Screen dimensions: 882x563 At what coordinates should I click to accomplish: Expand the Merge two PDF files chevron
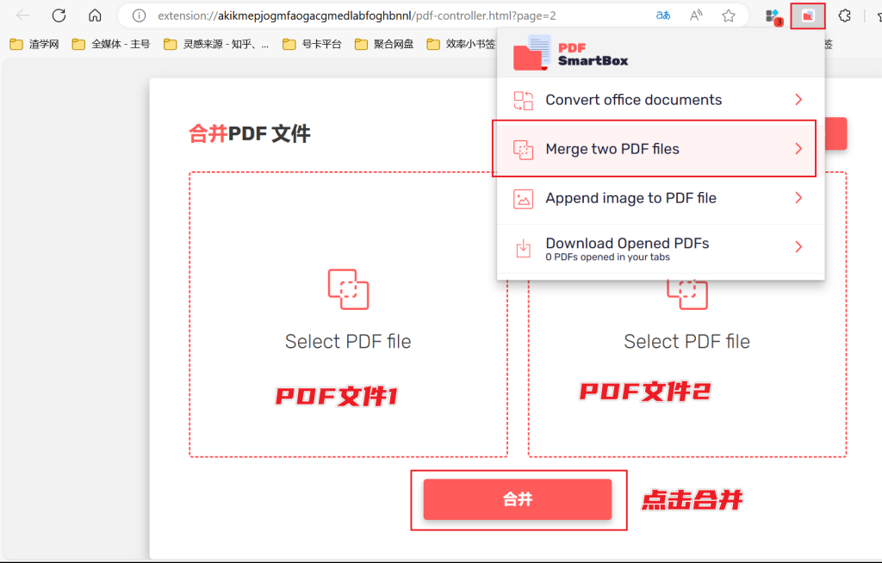[x=798, y=148]
